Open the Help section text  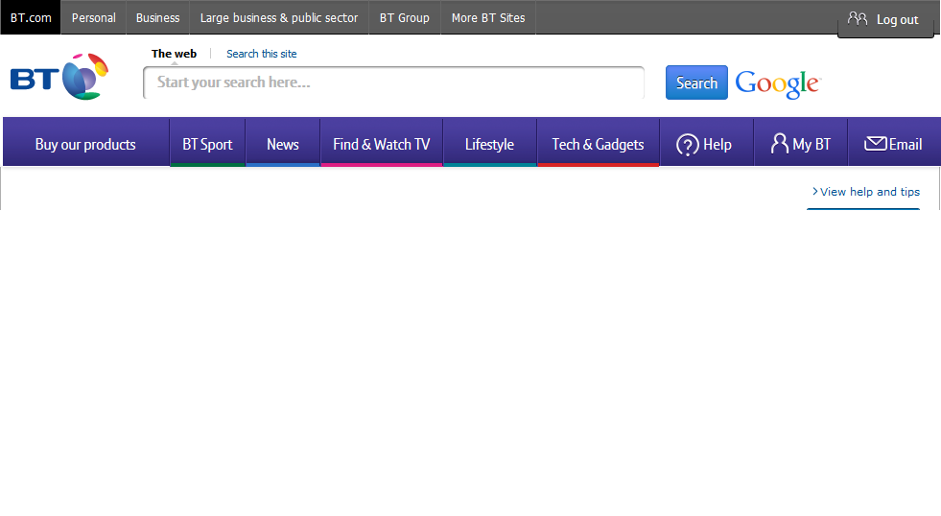pyautogui.click(x=718, y=145)
